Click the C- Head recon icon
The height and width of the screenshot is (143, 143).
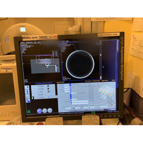pyautogui.click(x=48, y=92)
